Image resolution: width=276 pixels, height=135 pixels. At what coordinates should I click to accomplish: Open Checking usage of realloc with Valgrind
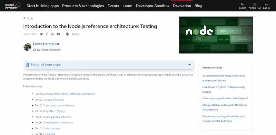tap(225, 98)
